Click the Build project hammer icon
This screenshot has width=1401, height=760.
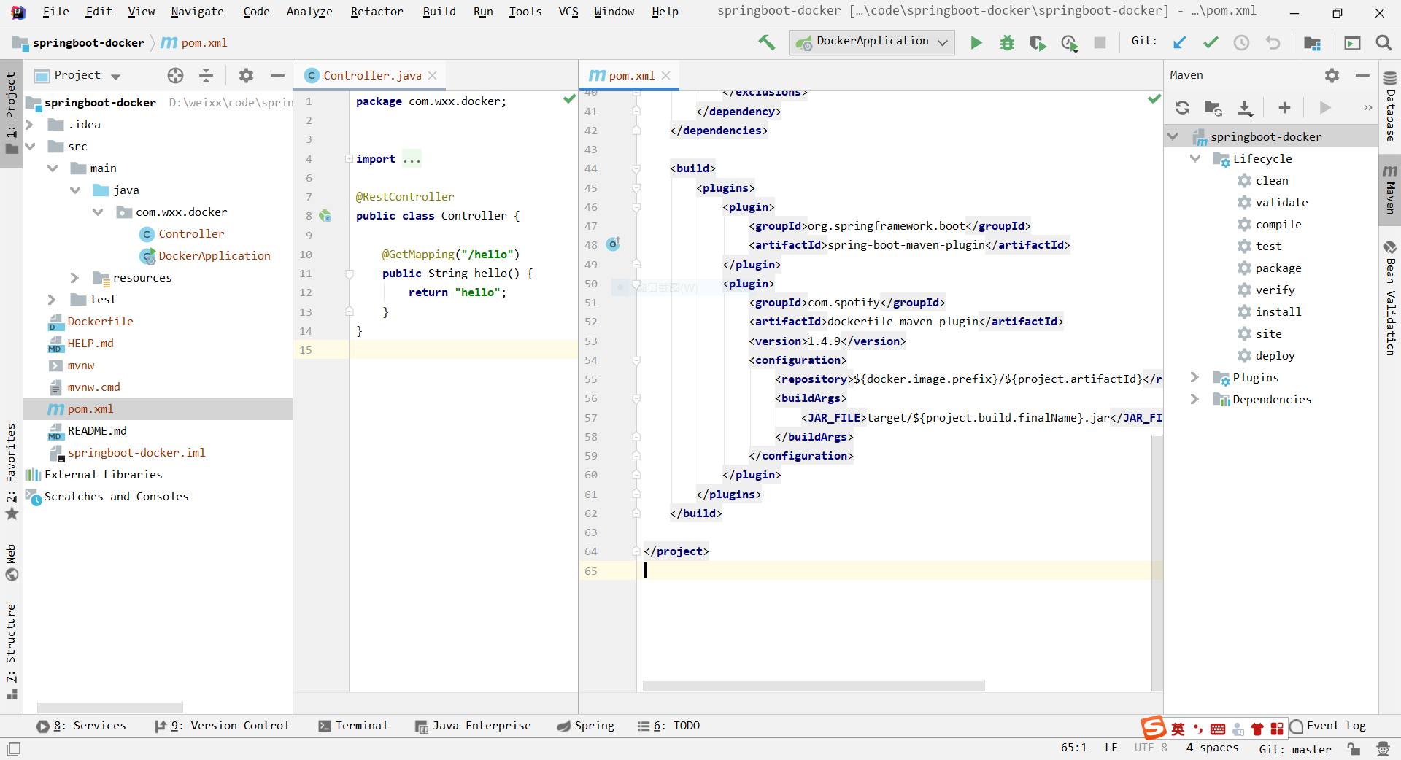click(x=766, y=43)
